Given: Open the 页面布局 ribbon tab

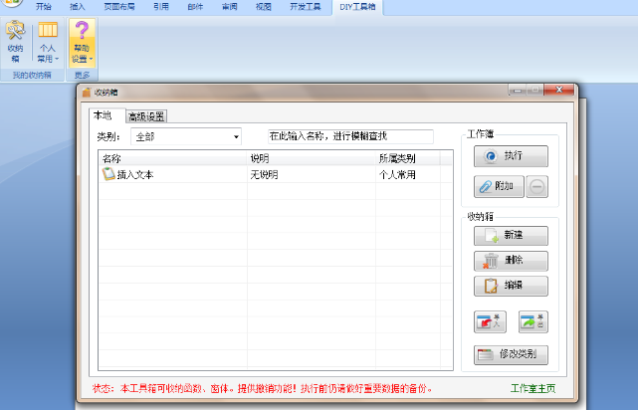Looking at the screenshot, I should click(x=118, y=6).
